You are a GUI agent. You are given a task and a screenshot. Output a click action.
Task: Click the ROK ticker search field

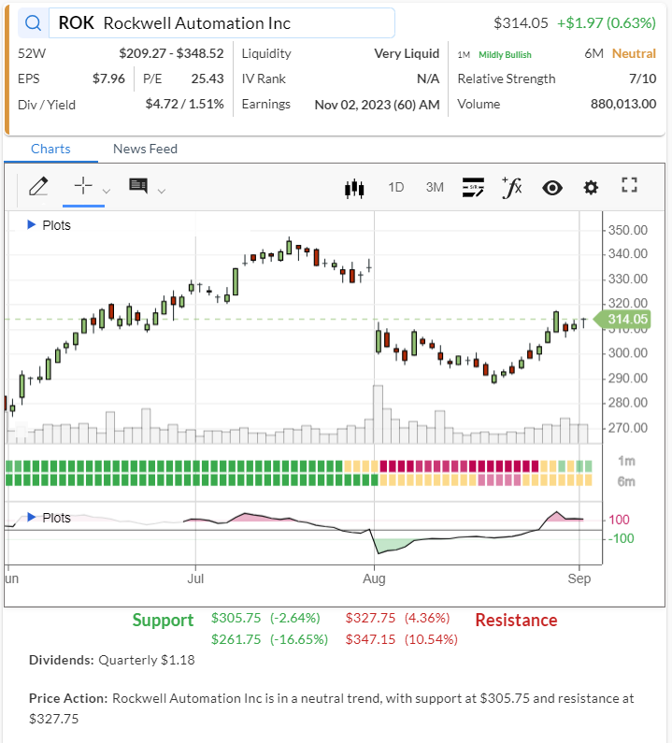click(222, 22)
